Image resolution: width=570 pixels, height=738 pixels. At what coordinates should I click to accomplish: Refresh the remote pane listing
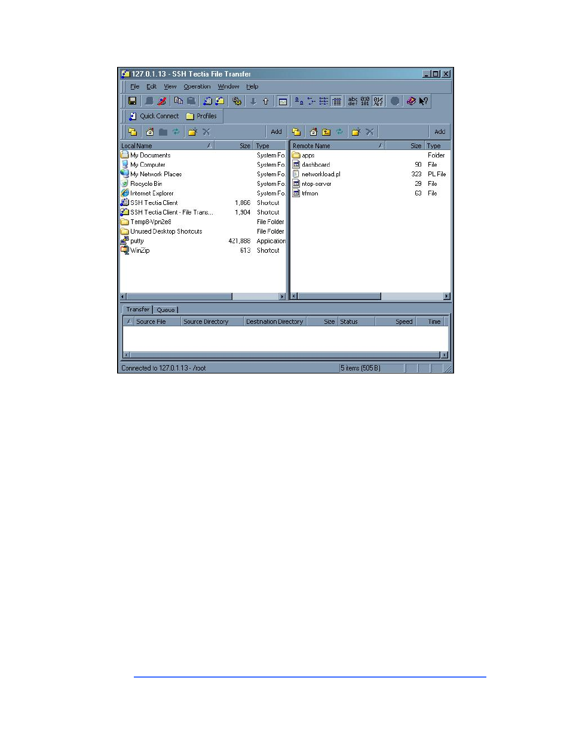[339, 131]
